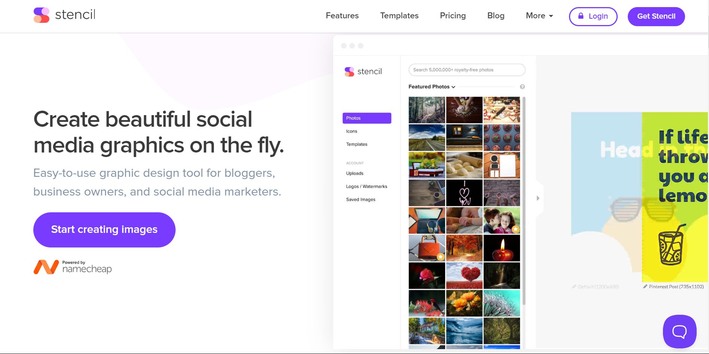Visit the Blog link
The width and height of the screenshot is (709, 354).
tap(496, 16)
